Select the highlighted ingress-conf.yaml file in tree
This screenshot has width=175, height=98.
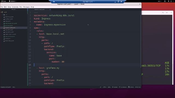pos(14,28)
